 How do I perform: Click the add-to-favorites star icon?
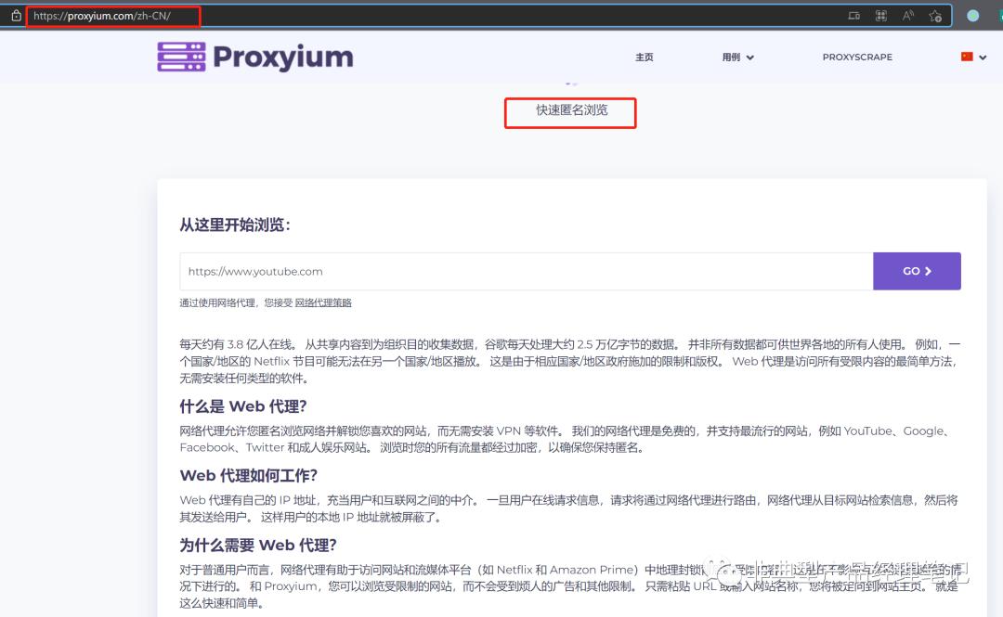[x=934, y=16]
